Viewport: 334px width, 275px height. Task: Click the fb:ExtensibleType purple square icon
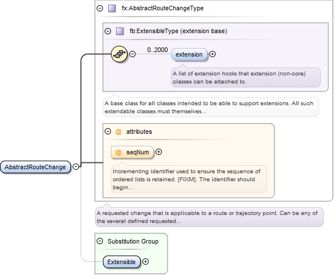point(120,31)
